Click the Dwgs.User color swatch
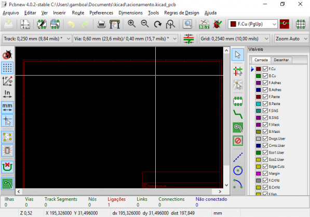This screenshot has height=217, width=310. pos(258,139)
